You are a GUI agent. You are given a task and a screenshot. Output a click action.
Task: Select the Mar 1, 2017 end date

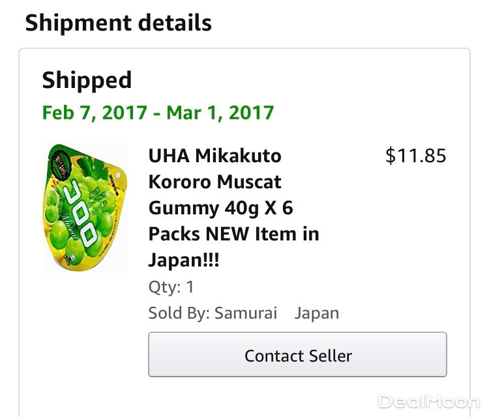[x=220, y=112]
